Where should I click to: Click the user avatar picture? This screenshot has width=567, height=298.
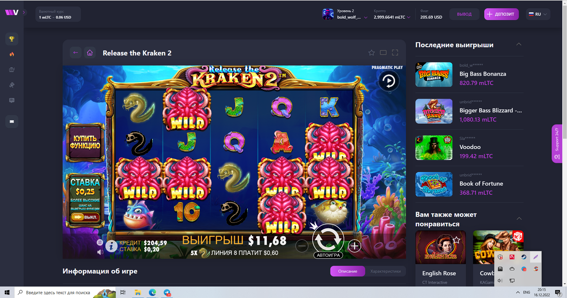click(328, 14)
